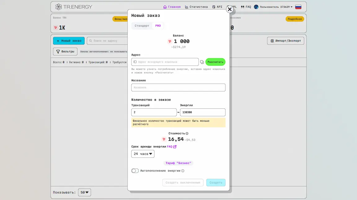
Task: Click the Транзакций quantity field
Action: tap(154, 112)
